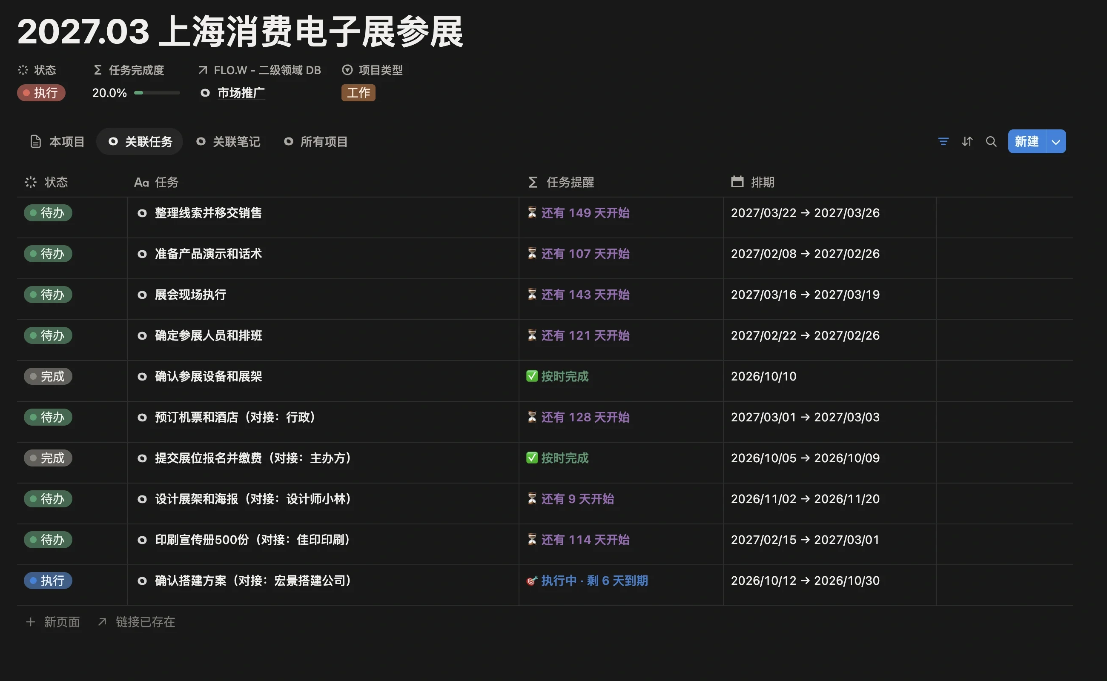Open task 准备产品演示和话术
This screenshot has height=681, width=1107.
[208, 254]
